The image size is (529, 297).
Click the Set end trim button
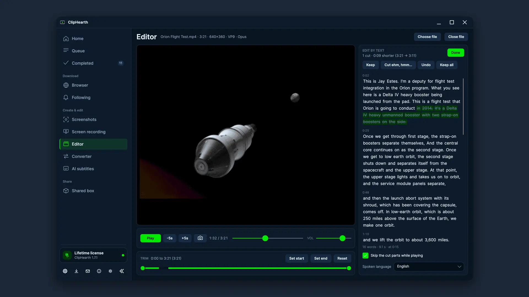pyautogui.click(x=321, y=258)
